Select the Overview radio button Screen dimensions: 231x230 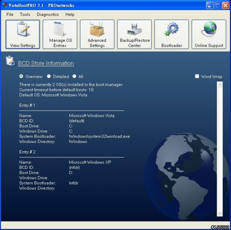[21, 76]
